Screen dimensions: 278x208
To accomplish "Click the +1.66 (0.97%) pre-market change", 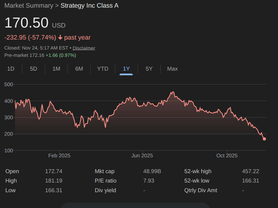I will 61,55.
